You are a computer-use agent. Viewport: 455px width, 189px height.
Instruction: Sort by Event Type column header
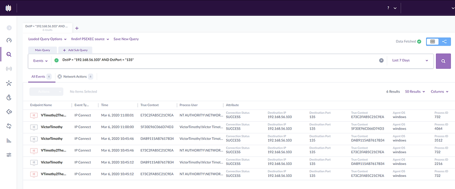(82, 105)
